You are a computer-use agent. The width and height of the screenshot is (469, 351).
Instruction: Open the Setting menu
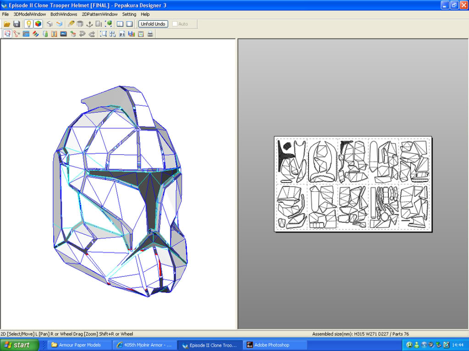tap(129, 14)
